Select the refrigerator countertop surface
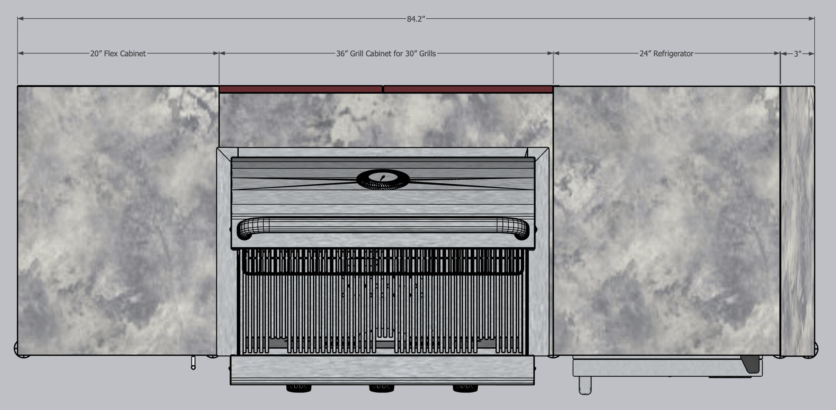 click(667, 220)
